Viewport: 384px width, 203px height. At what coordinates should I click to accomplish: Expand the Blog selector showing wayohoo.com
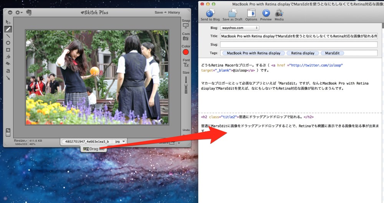click(240, 28)
